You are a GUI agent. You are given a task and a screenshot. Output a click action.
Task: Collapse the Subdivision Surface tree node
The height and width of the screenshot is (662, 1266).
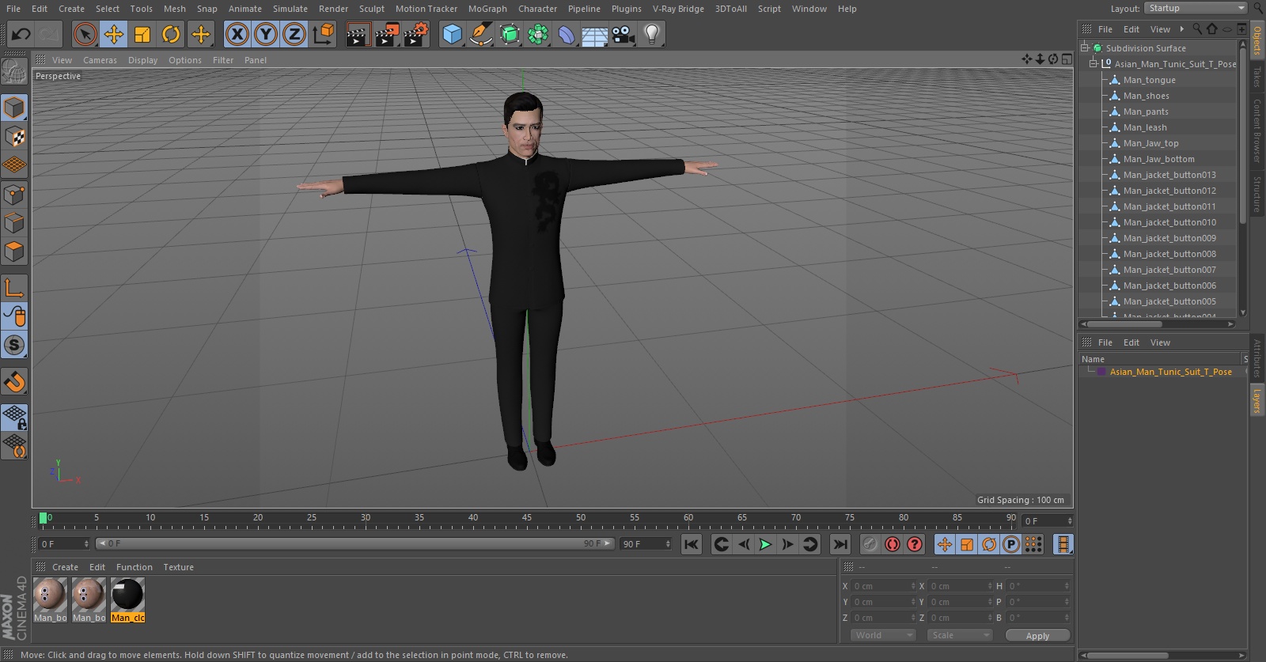[1085, 48]
